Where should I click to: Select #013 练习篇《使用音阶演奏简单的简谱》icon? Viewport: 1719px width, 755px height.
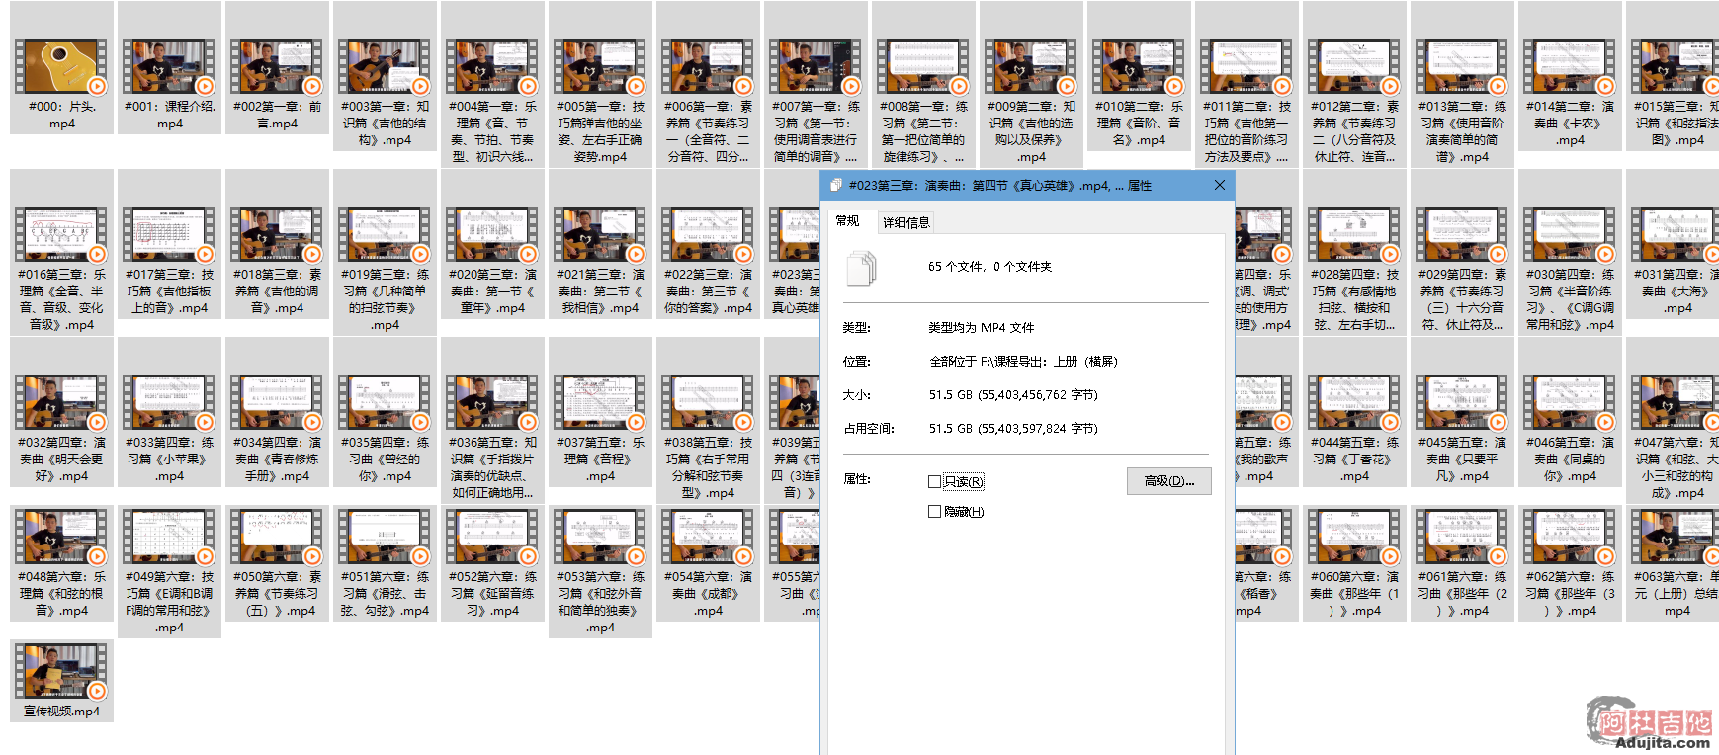pyautogui.click(x=1462, y=66)
